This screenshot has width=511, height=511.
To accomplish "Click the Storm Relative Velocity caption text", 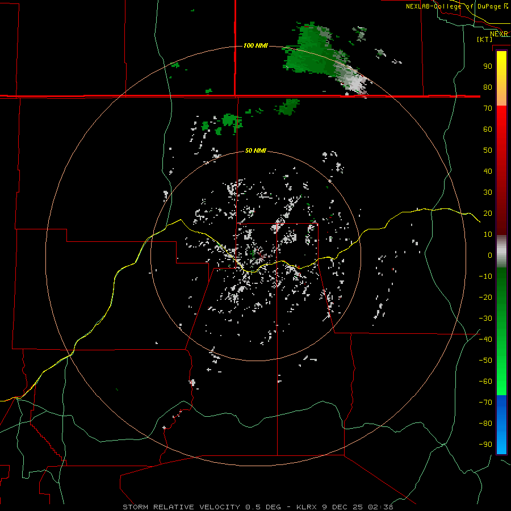I will click(258, 507).
